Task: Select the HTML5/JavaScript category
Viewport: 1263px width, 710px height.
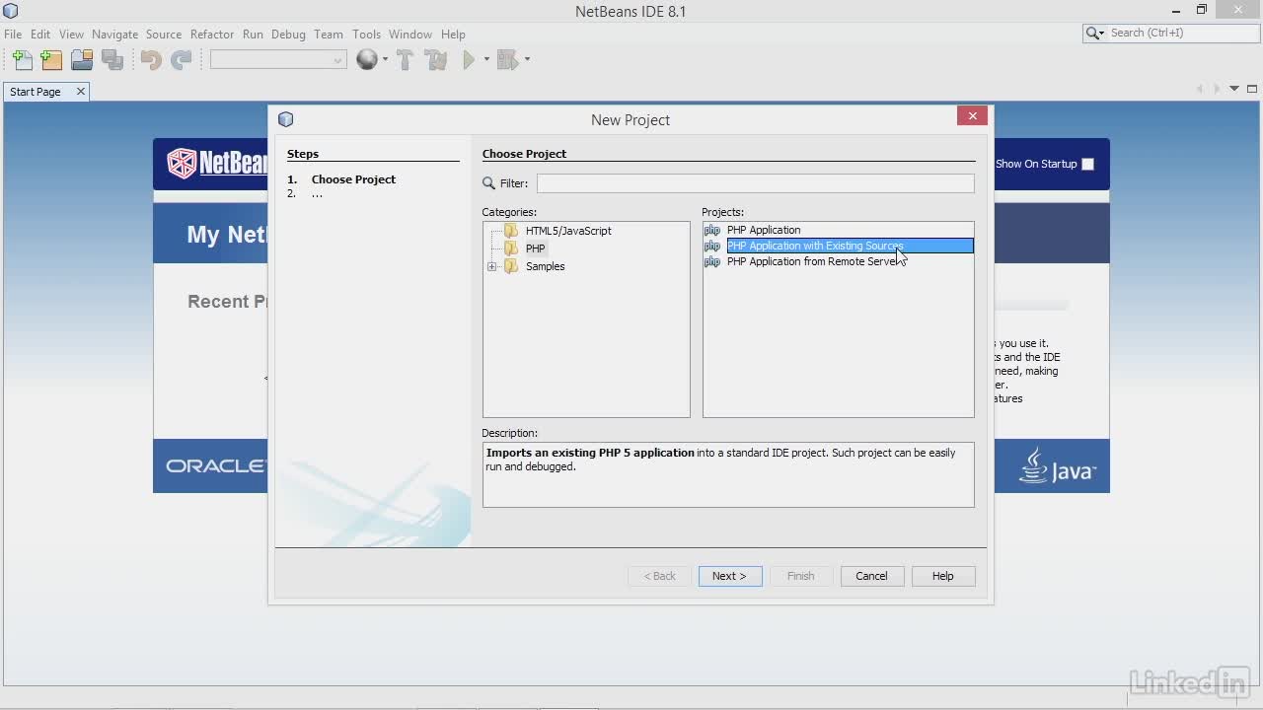Action: 568,231
